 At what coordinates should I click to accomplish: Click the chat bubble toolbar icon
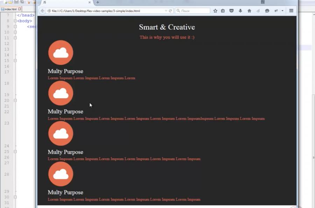point(267,11)
